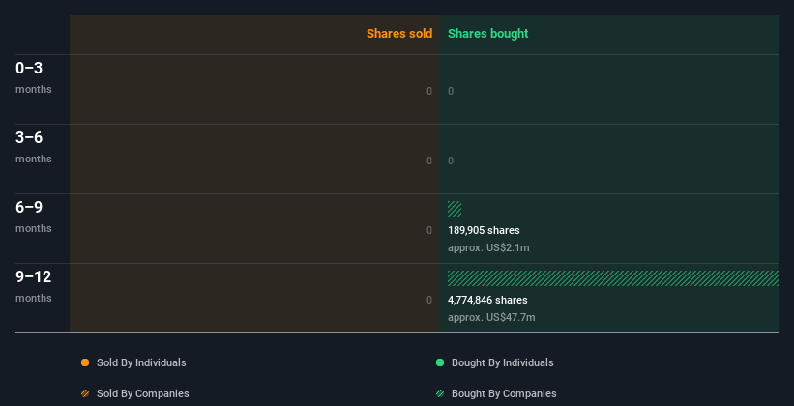This screenshot has height=406, width=794.
Task: Click the 4,774,846 shares value
Action: click(x=487, y=300)
